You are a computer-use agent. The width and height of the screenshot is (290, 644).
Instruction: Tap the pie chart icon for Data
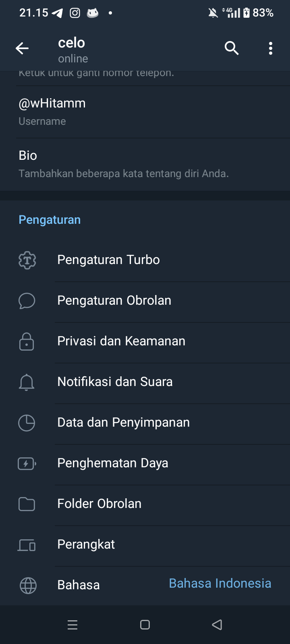click(x=27, y=423)
